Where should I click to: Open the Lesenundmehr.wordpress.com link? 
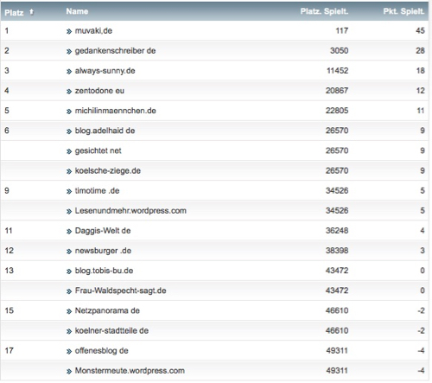point(130,211)
